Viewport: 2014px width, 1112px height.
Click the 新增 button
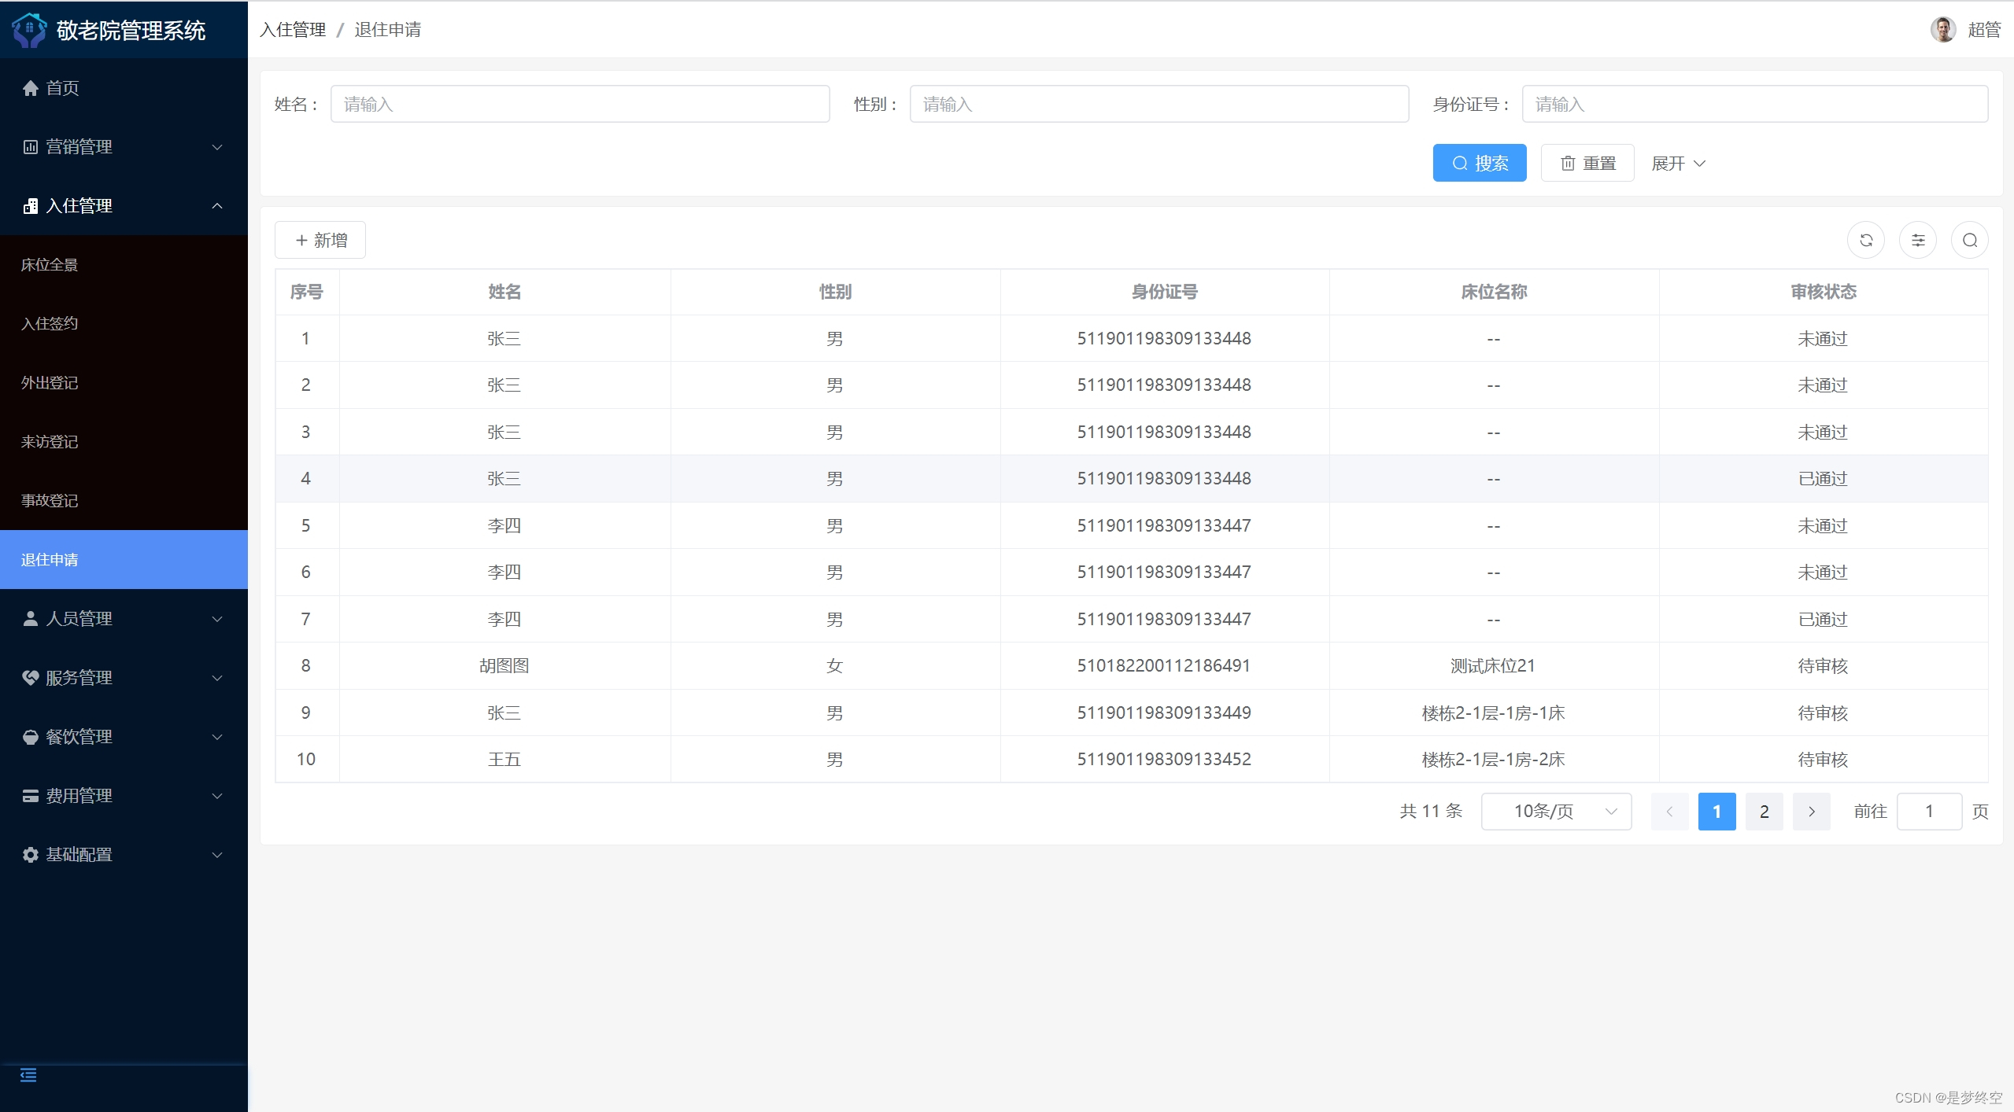pos(320,241)
